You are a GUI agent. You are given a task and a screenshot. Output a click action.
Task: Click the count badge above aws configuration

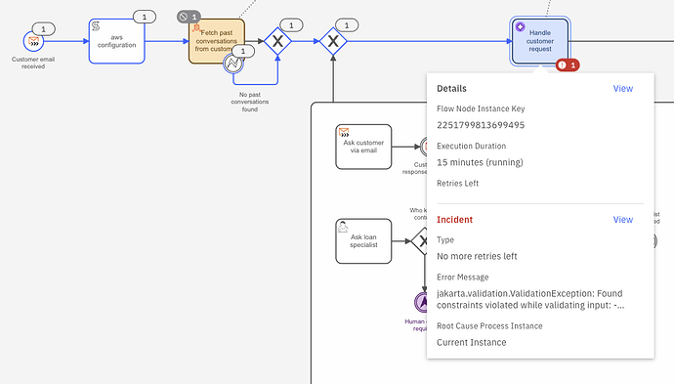tap(145, 17)
